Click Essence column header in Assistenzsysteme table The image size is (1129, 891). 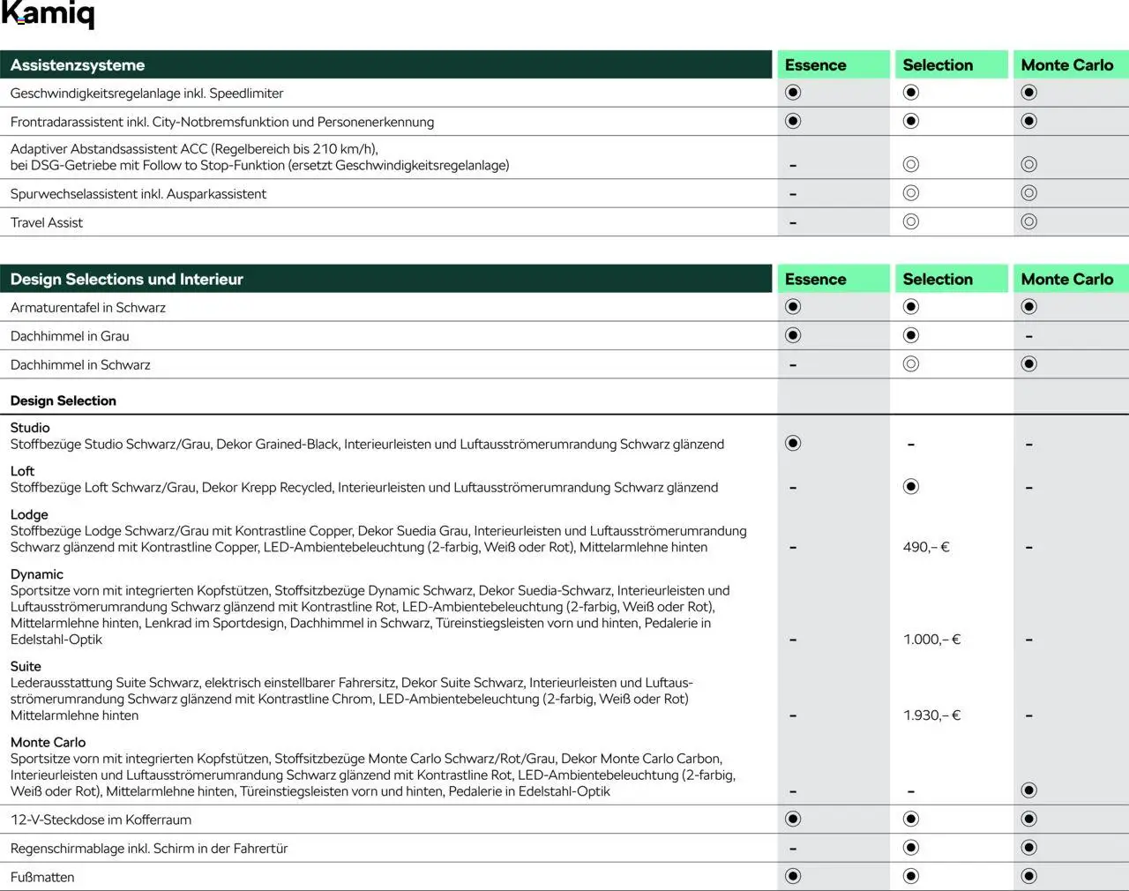815,65
